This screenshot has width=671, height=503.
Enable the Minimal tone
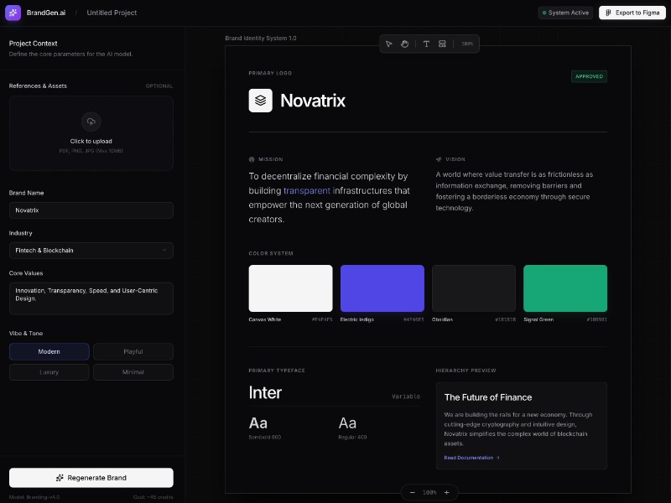coord(133,372)
